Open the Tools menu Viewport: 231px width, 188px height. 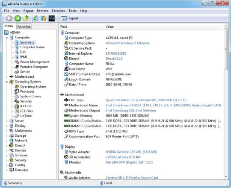click(x=72, y=11)
